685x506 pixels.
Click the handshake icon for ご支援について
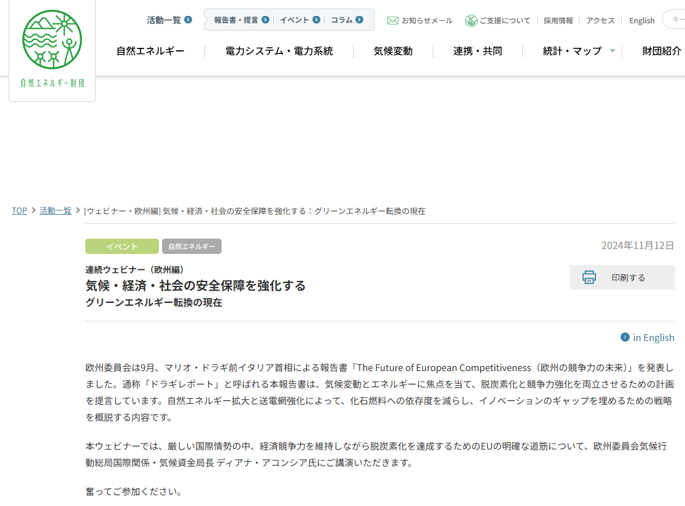[x=471, y=20]
